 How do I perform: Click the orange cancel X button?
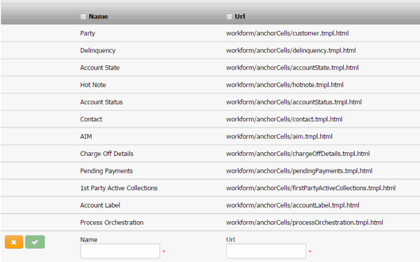tap(14, 242)
